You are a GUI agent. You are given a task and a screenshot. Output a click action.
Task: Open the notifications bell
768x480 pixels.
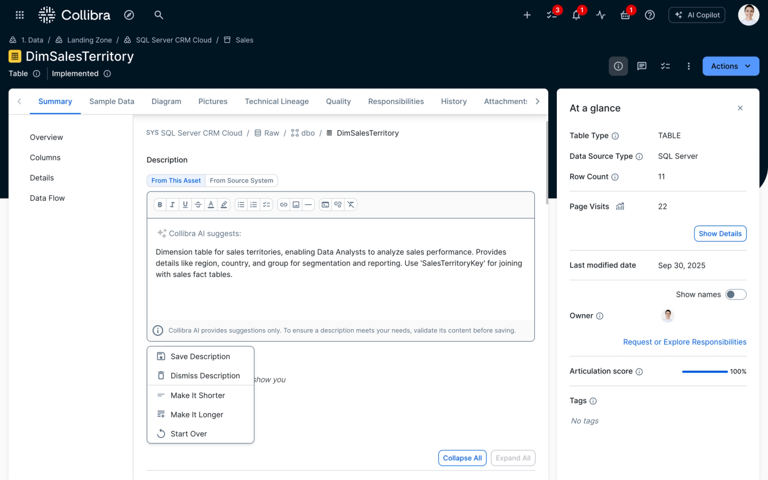tap(576, 15)
